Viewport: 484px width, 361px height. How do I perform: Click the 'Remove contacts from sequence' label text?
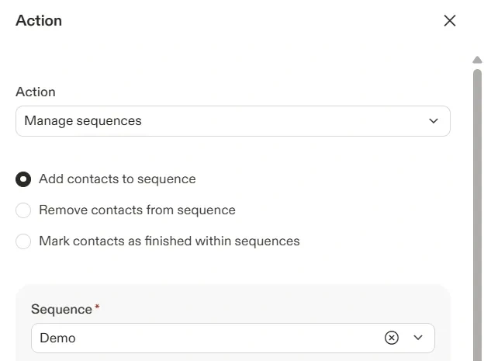[137, 210]
